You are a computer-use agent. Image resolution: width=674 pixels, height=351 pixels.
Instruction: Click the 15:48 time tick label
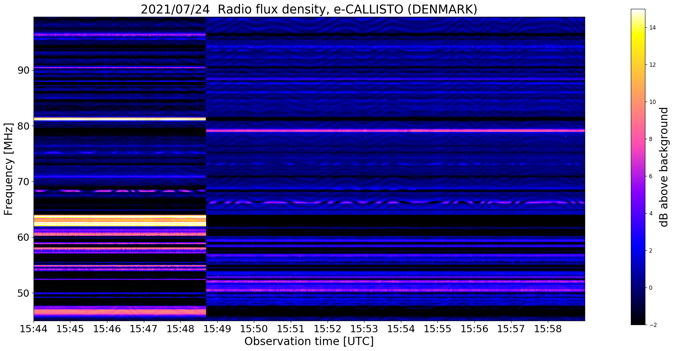(x=180, y=329)
